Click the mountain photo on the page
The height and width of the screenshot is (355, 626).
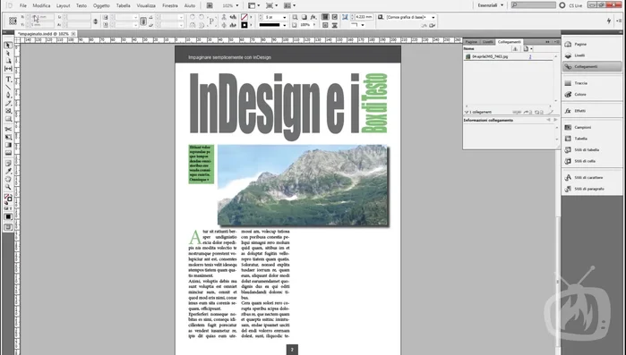point(302,185)
